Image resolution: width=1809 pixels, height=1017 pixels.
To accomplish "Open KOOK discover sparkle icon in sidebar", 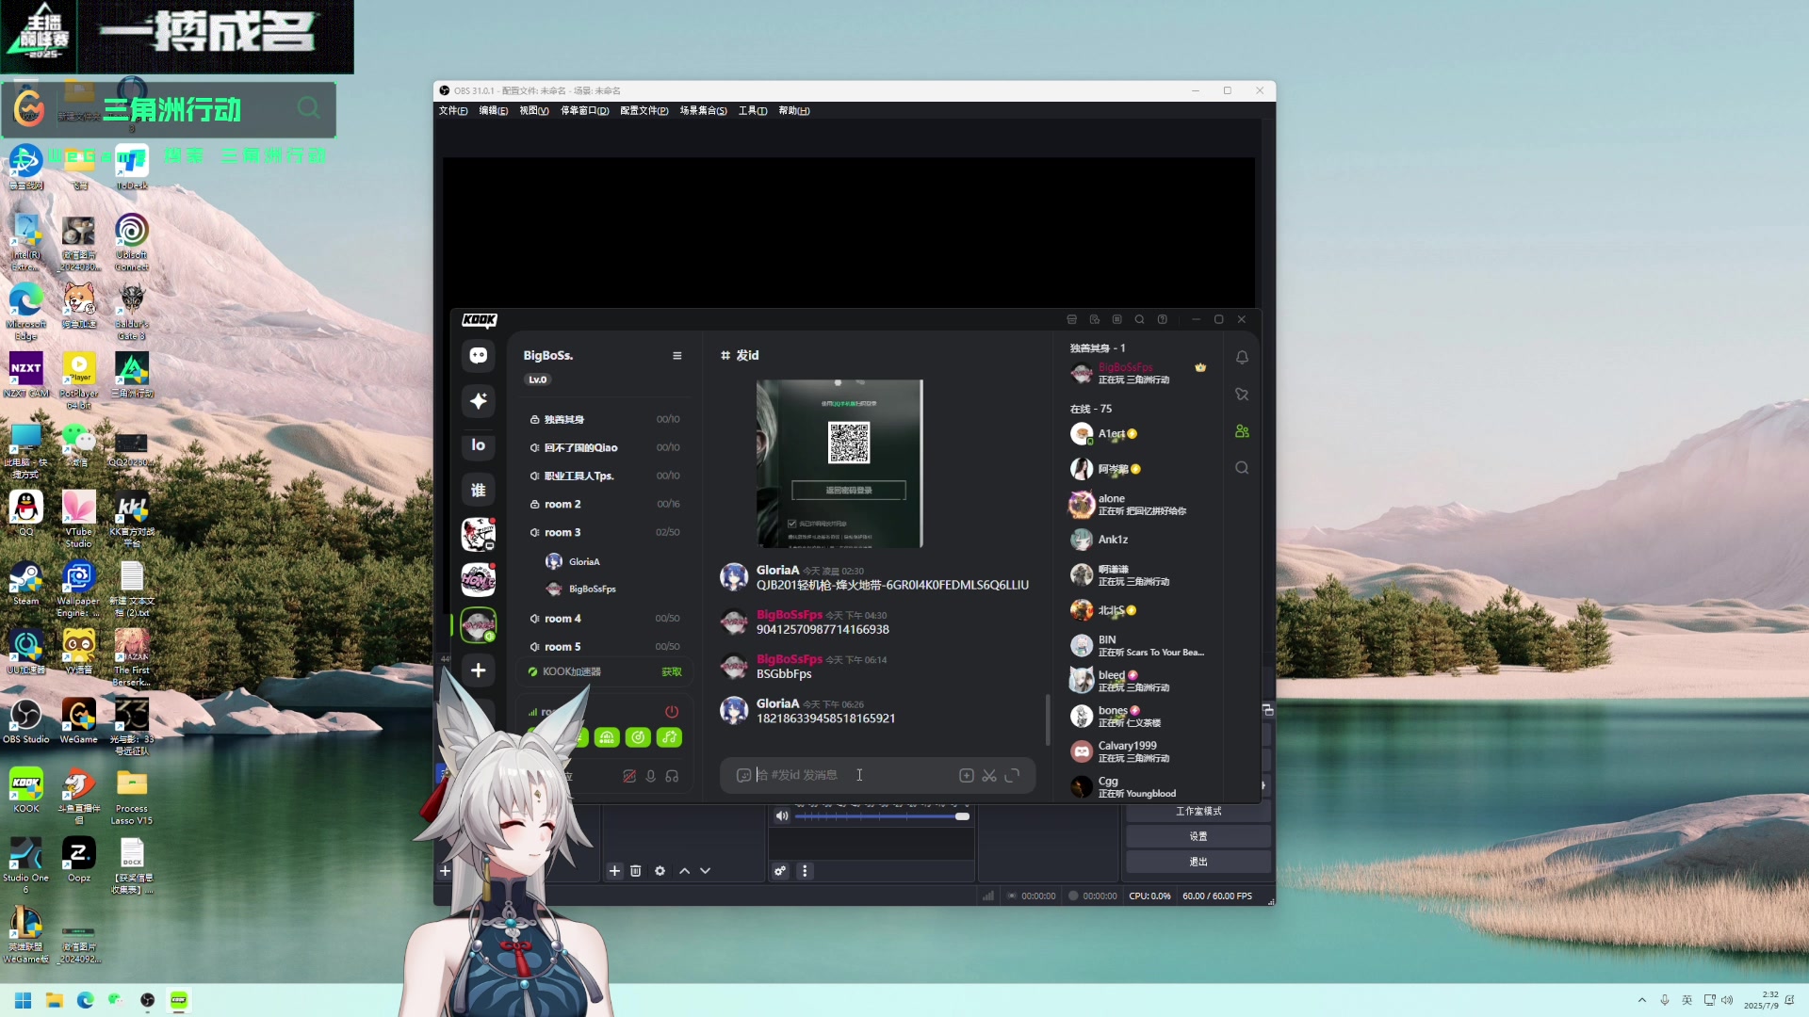I will [479, 400].
